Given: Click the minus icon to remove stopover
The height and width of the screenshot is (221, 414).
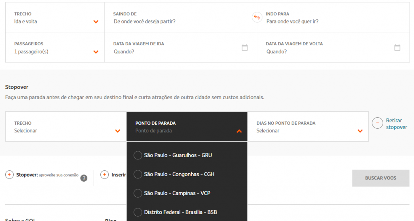Looking at the screenshot, I should [x=377, y=123].
